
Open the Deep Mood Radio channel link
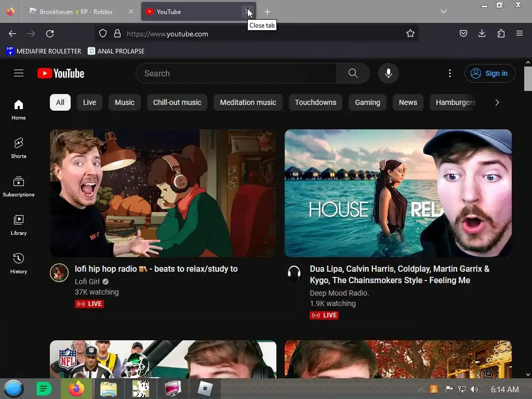pos(339,293)
